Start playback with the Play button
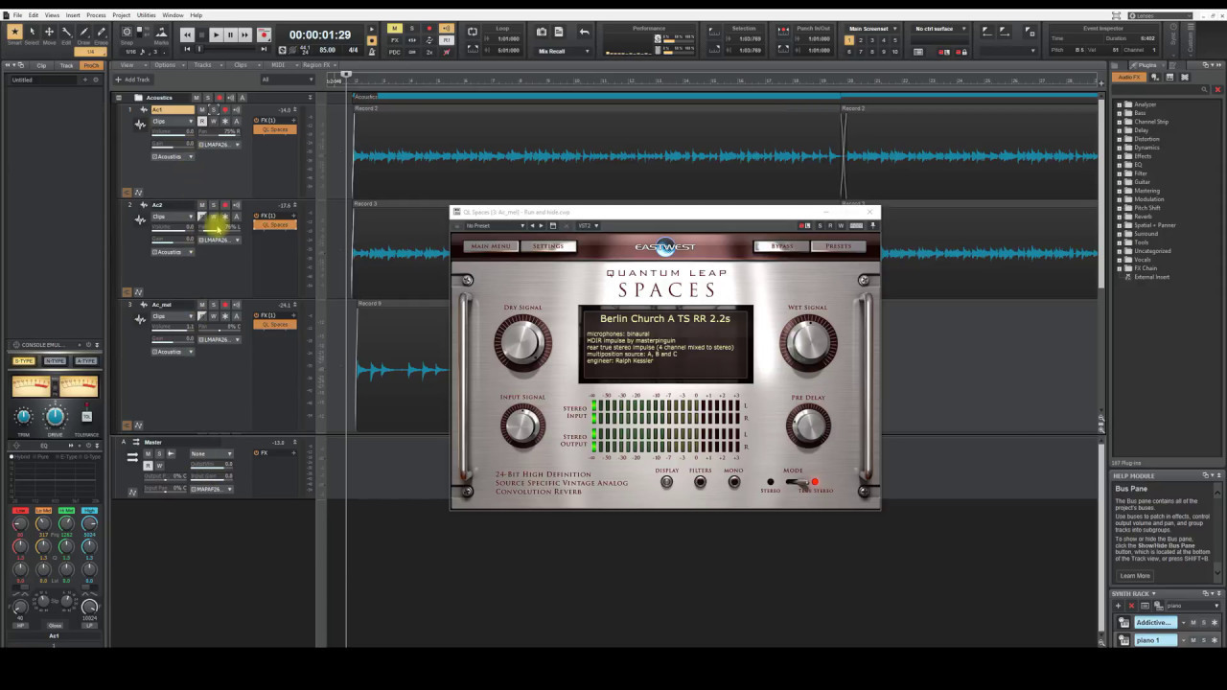Image resolution: width=1227 pixels, height=690 pixels. [216, 34]
